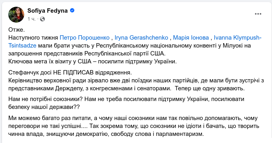Click the blue verified badge icon
Screen dimensions: 272x143
72,11
